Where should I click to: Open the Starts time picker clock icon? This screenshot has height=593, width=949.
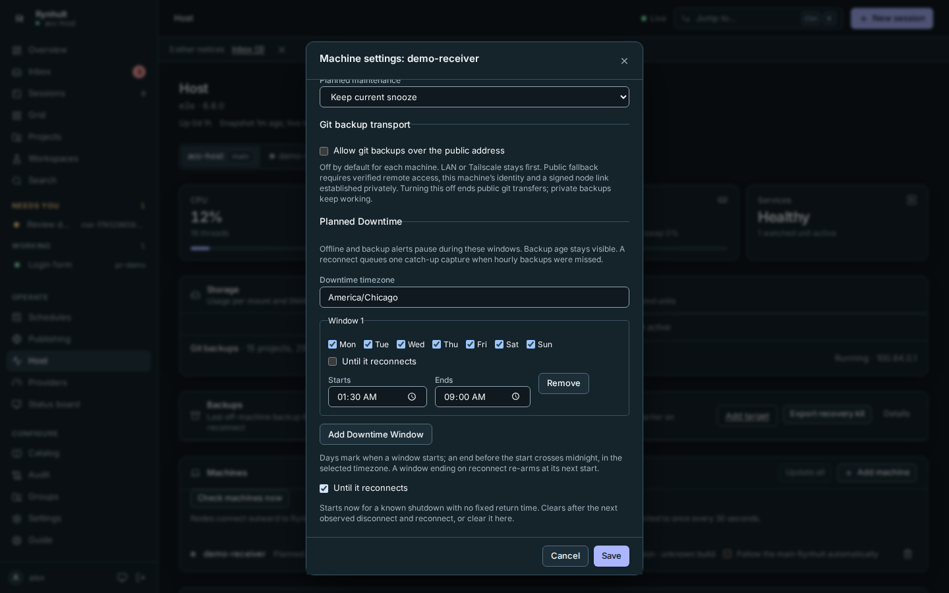pos(412,397)
